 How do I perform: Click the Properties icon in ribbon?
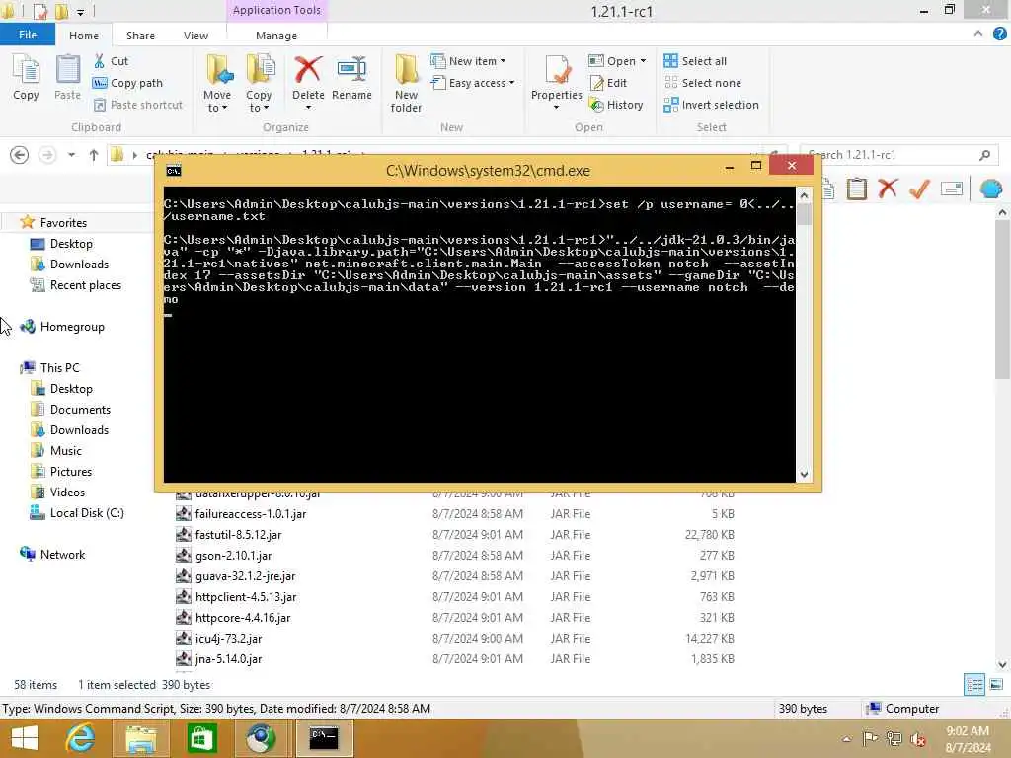click(557, 70)
